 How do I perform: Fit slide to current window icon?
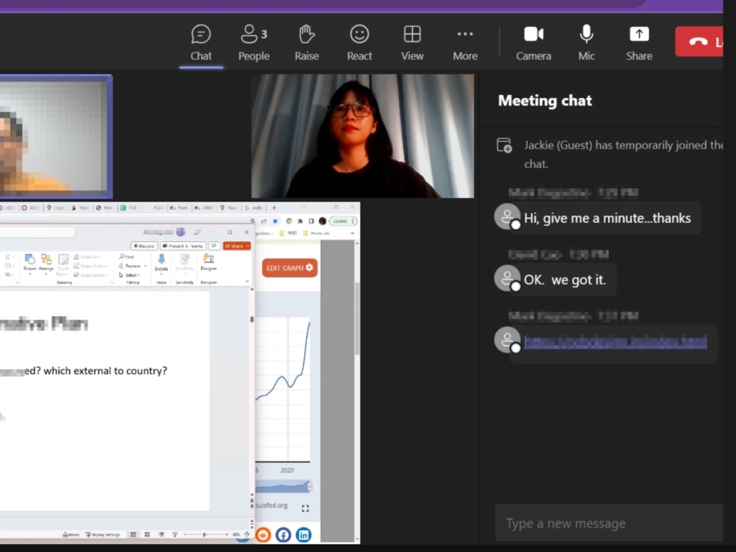pos(247,534)
